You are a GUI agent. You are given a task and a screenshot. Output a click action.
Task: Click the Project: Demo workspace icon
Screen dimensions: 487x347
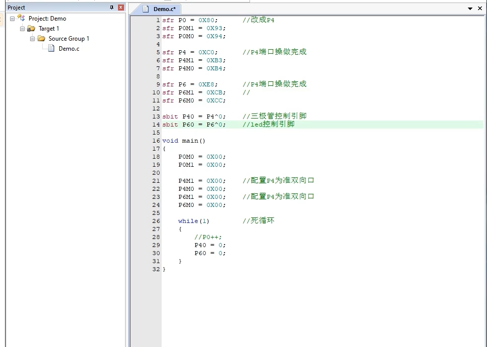point(21,18)
